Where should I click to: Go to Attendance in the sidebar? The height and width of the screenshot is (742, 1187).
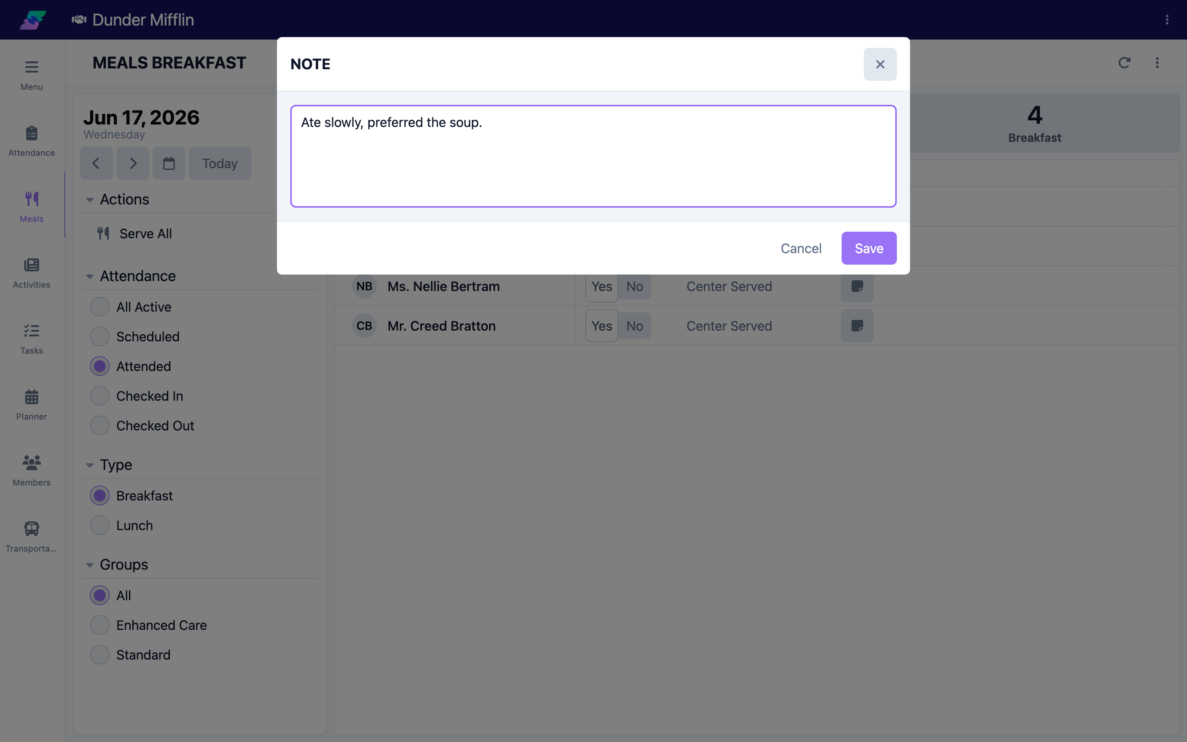click(x=31, y=141)
